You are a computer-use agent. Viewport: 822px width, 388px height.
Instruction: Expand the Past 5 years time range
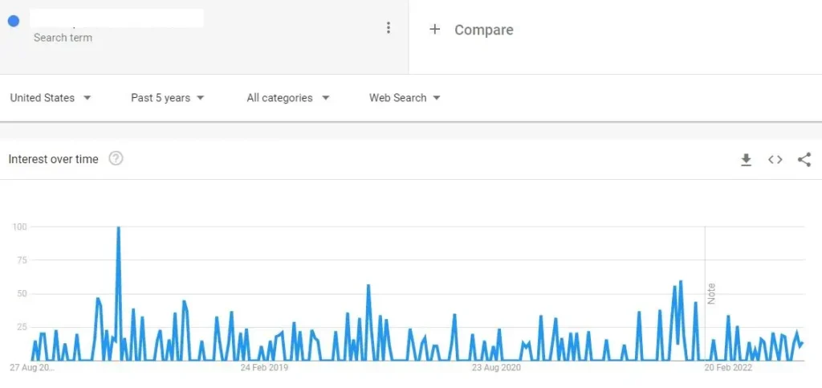pyautogui.click(x=167, y=98)
